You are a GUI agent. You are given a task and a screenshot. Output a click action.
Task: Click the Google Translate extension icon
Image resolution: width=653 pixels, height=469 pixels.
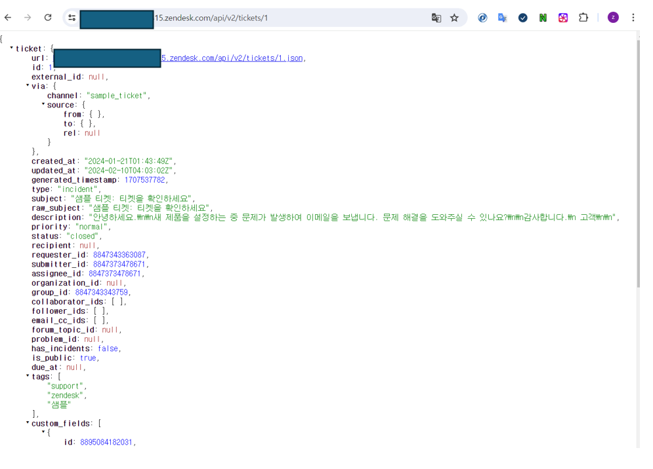pyautogui.click(x=502, y=18)
